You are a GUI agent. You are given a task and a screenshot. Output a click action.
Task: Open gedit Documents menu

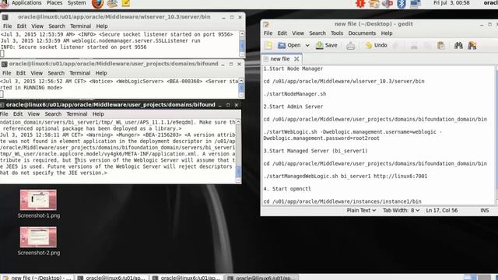click(362, 33)
